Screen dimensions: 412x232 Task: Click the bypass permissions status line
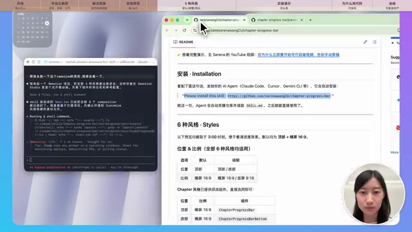[84, 168]
